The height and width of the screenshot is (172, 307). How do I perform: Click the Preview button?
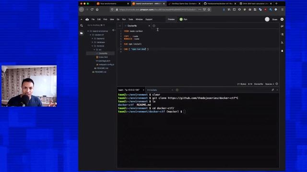pyautogui.click(x=171, y=19)
